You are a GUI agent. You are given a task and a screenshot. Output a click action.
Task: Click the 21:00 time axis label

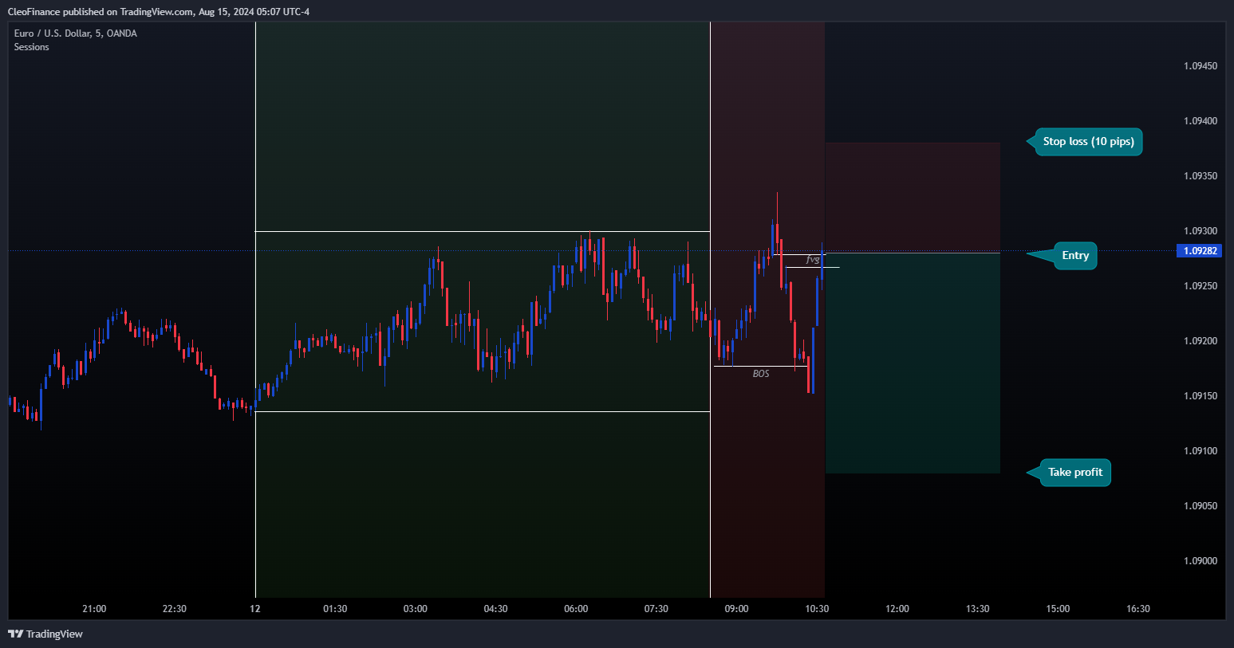(x=94, y=609)
